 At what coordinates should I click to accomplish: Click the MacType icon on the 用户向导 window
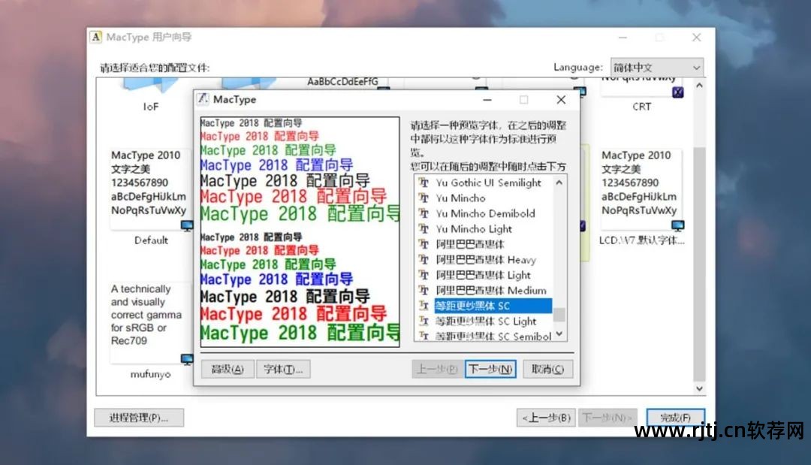point(95,36)
